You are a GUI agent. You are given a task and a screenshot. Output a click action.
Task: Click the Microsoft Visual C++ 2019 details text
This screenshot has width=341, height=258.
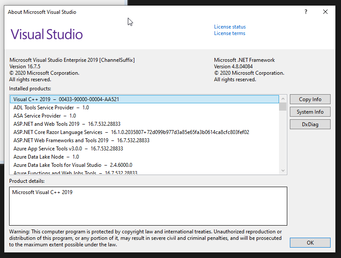tap(42, 192)
